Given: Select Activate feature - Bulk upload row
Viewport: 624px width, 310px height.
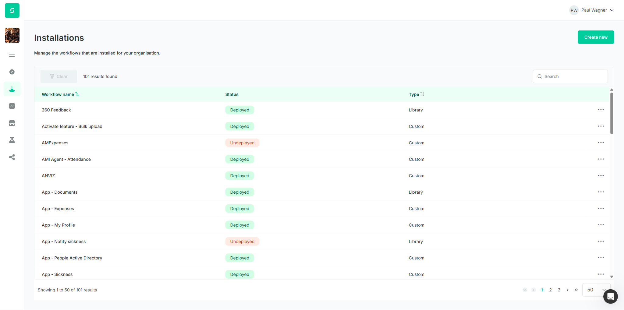Looking at the screenshot, I should pos(72,126).
